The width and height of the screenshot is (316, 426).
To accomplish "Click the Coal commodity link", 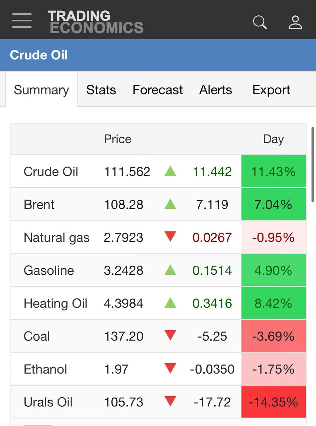I will pos(37,336).
